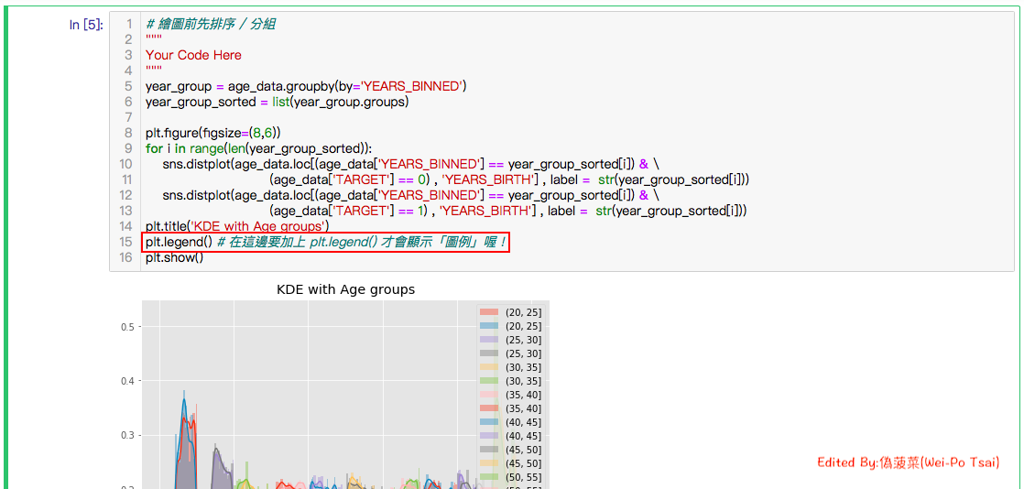Click the plt.legend() code line
The width and height of the screenshot is (1024, 489).
pyautogui.click(x=326, y=243)
